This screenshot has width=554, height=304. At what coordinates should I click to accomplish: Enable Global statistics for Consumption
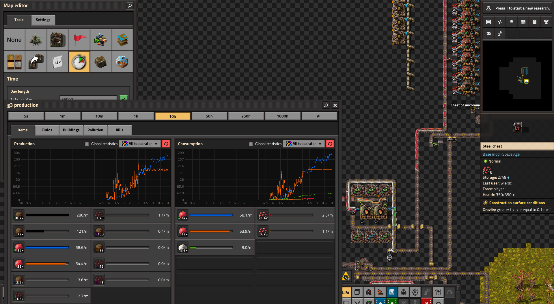251,144
